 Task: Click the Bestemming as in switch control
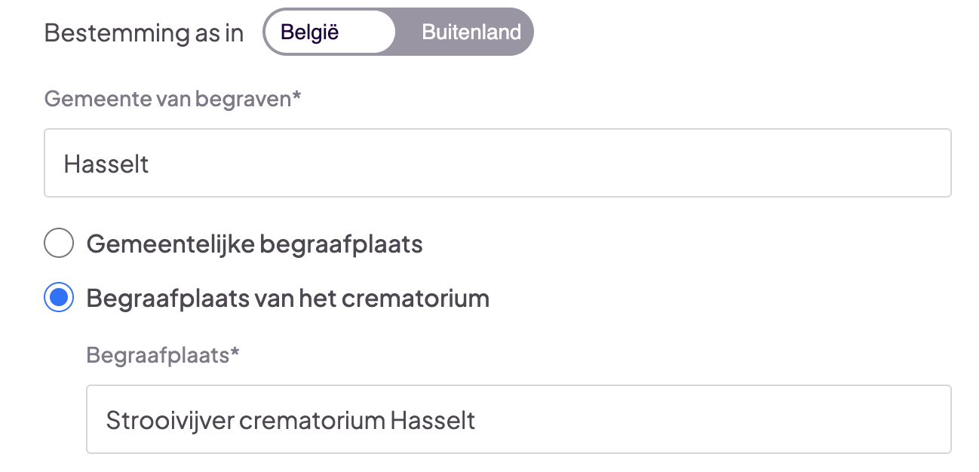click(398, 32)
